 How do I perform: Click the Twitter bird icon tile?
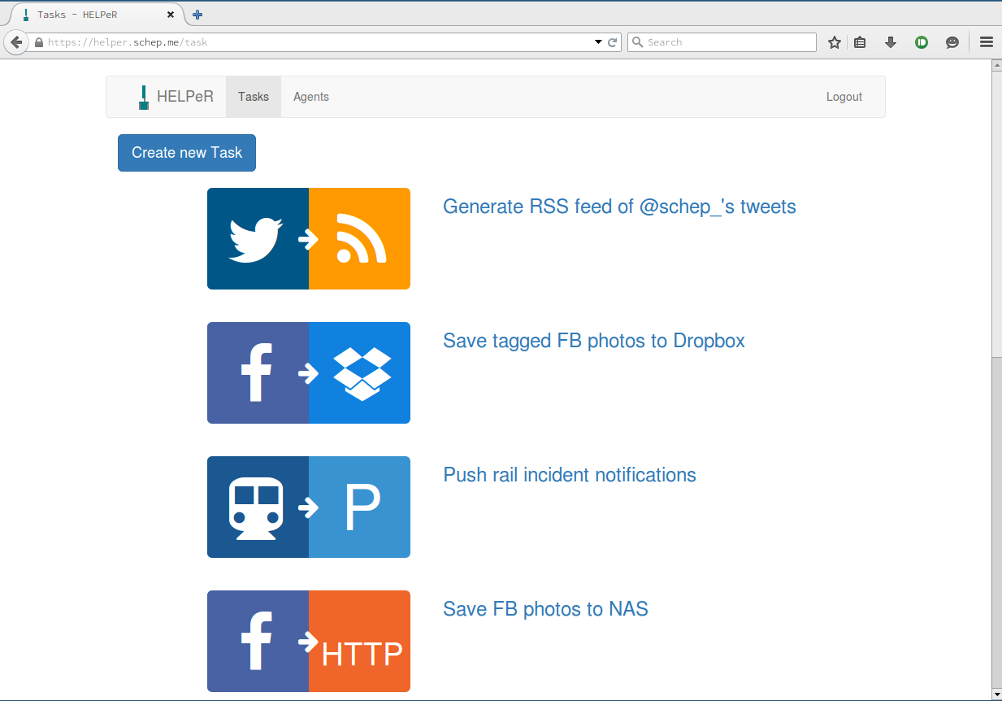click(x=258, y=238)
